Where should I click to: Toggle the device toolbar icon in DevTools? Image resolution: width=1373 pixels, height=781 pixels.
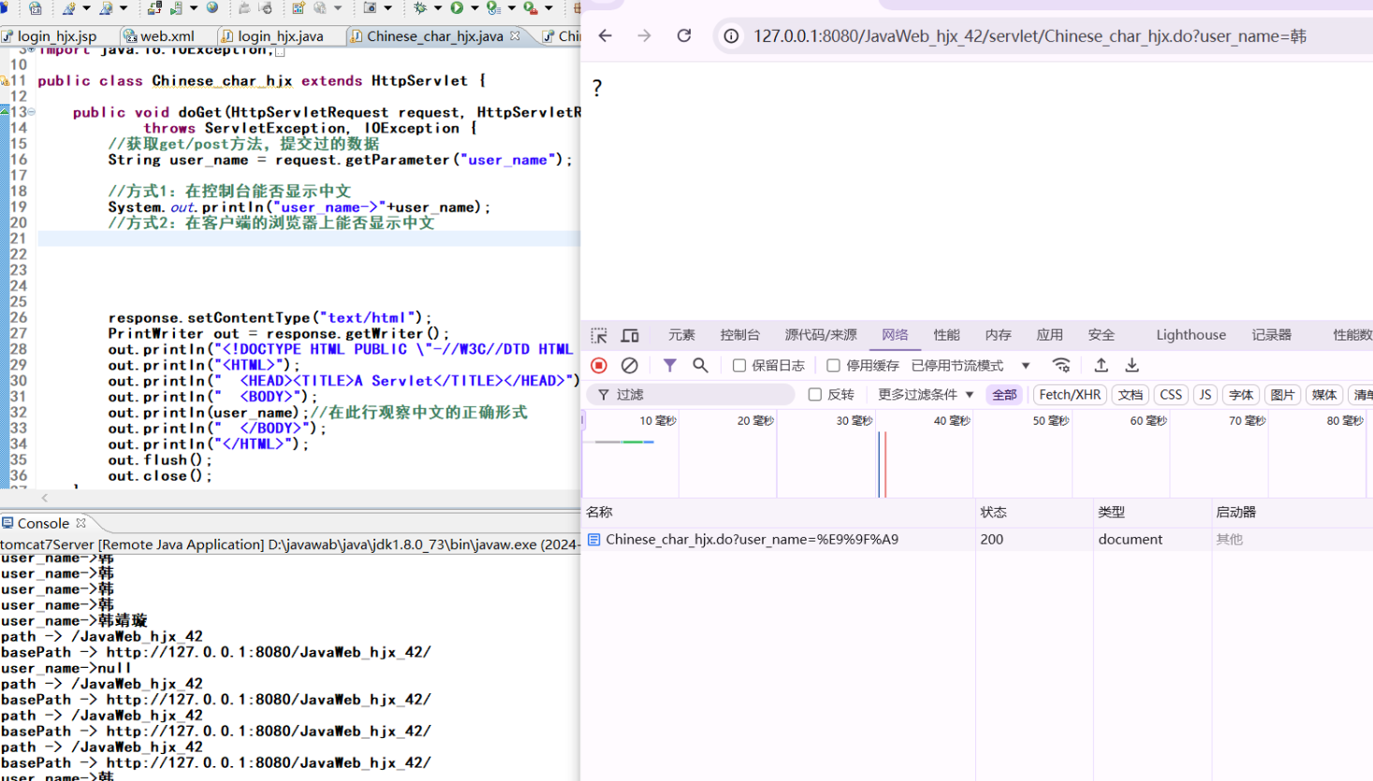pyautogui.click(x=630, y=335)
